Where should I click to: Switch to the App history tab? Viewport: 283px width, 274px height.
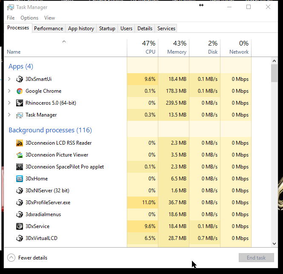[81, 29]
